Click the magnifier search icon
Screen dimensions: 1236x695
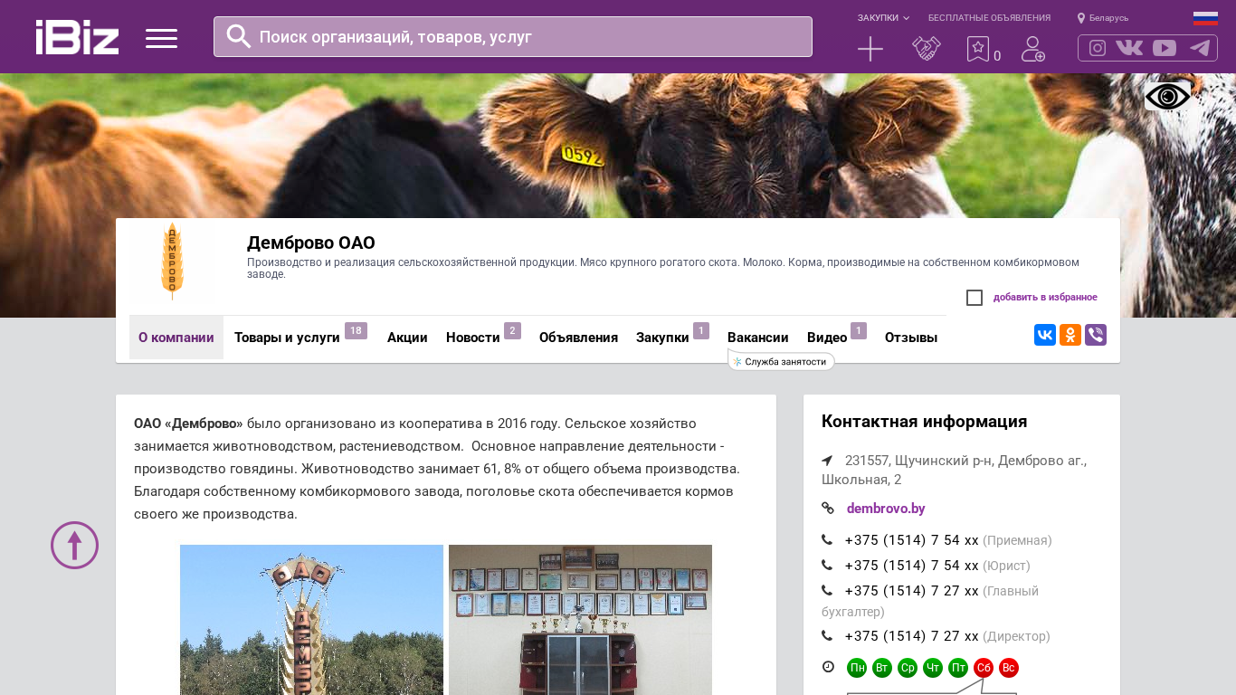pos(239,36)
